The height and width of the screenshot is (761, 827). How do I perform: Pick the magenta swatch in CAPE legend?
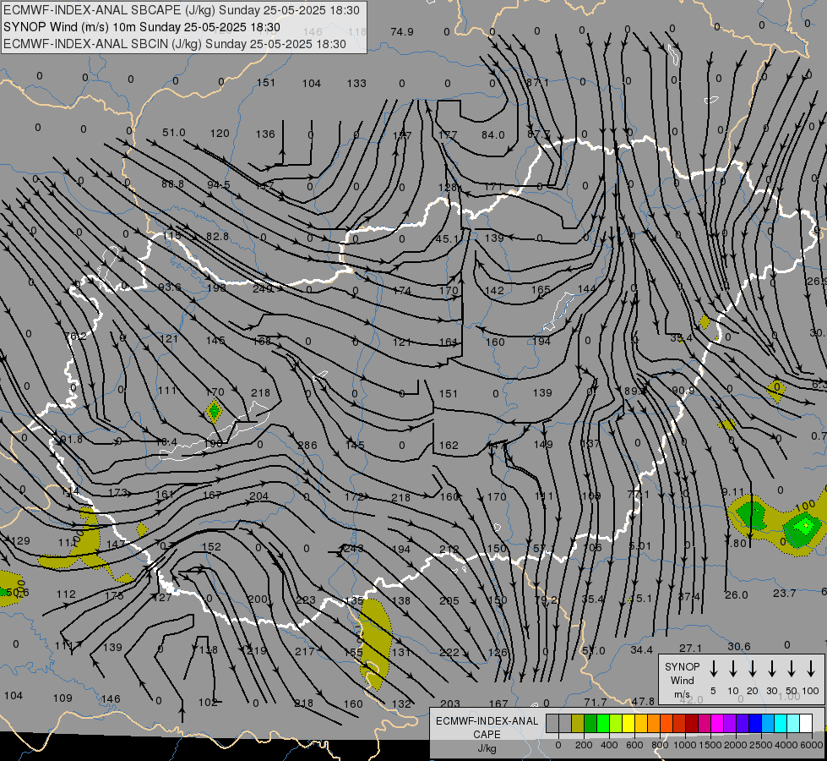(x=717, y=724)
